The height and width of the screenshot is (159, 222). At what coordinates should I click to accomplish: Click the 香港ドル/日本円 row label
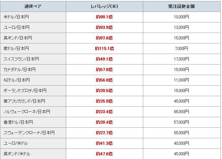click(x=18, y=122)
